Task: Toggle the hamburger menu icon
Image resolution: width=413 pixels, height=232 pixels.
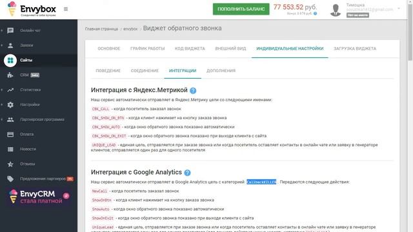Action: pyautogui.click(x=66, y=9)
